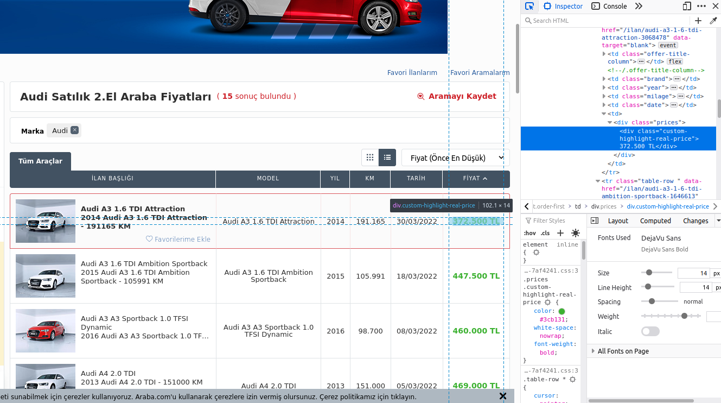The image size is (721, 403).
Task: Expand td class="offer-title-column" node
Action: point(604,54)
